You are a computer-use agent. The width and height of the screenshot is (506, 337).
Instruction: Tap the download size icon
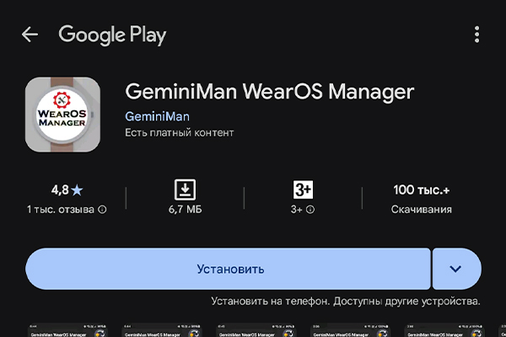tap(185, 190)
